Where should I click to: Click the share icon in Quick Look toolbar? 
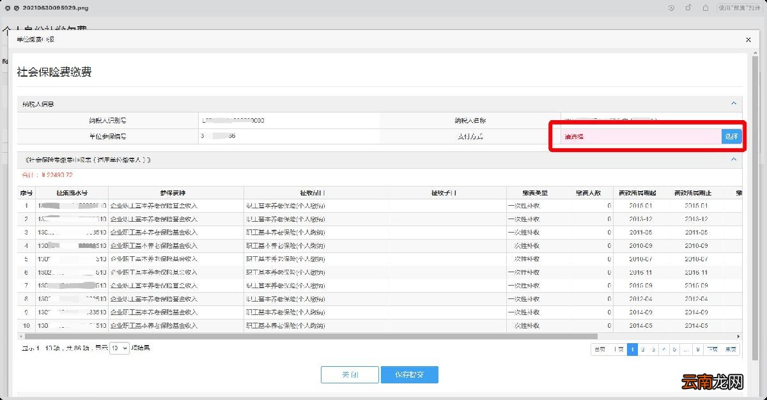click(706, 8)
